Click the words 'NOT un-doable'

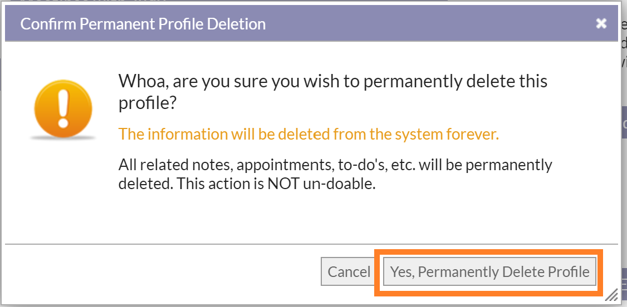click(321, 184)
